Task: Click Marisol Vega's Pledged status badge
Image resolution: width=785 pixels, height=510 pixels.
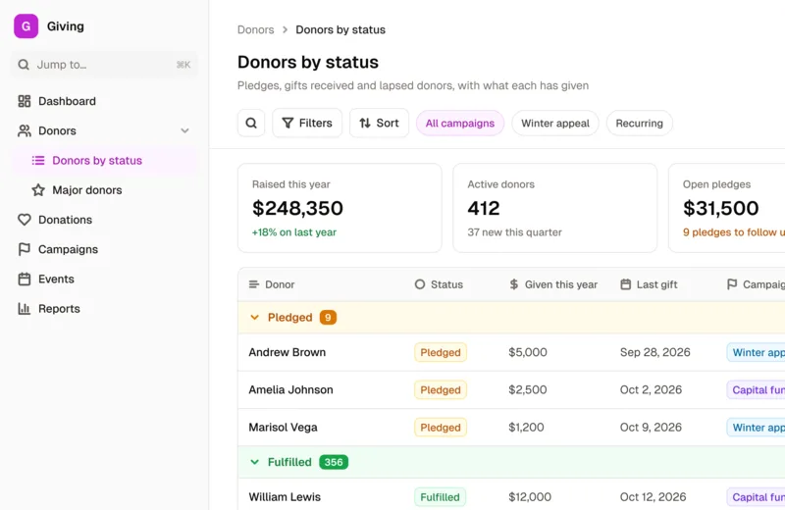Action: 441,428
